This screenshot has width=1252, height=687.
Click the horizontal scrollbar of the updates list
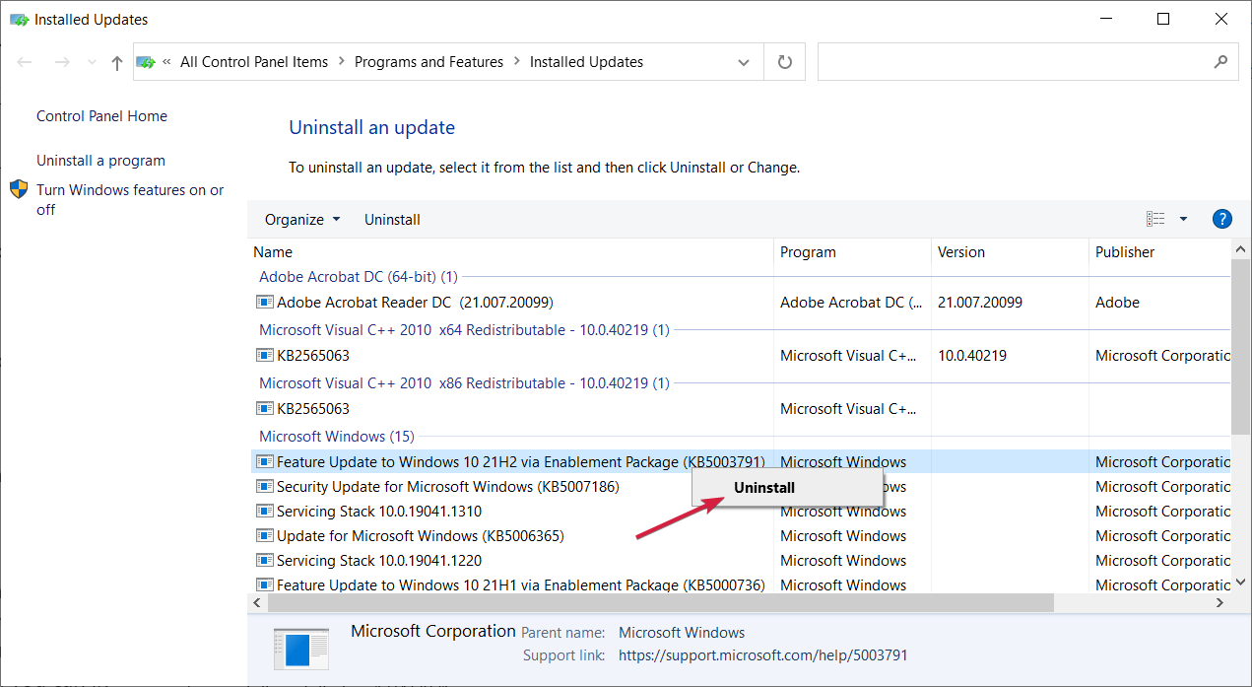[660, 602]
